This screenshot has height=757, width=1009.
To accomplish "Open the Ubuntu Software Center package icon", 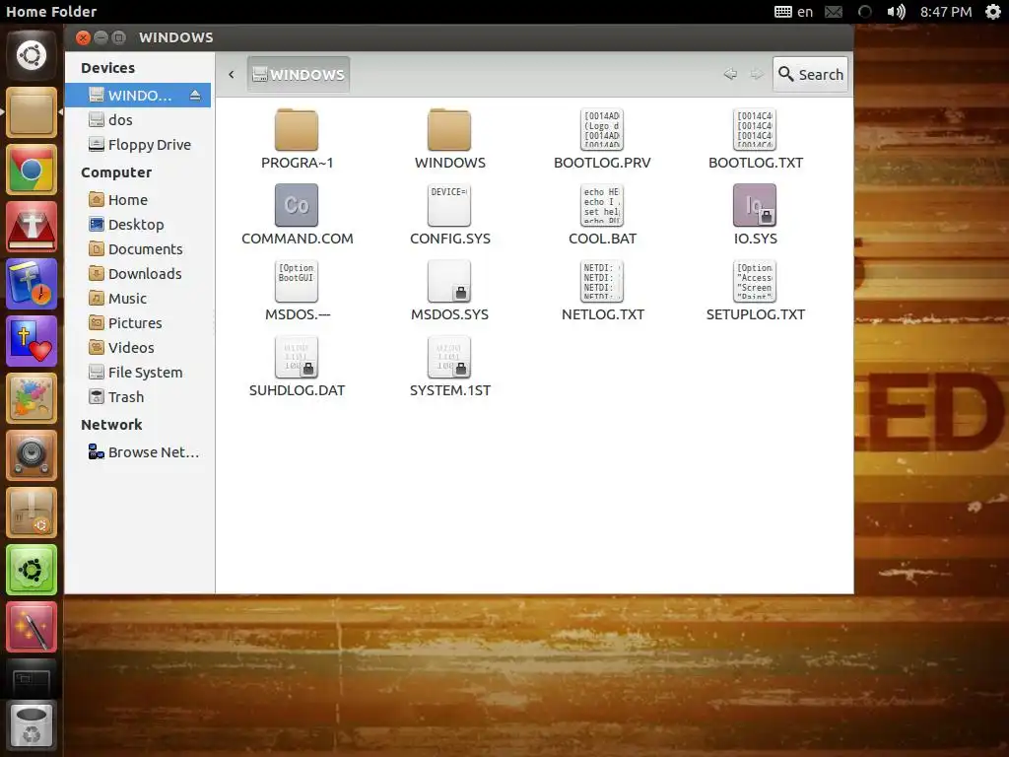I will click(32, 513).
